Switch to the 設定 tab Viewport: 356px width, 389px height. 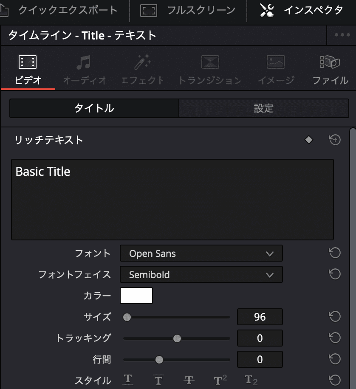(264, 108)
